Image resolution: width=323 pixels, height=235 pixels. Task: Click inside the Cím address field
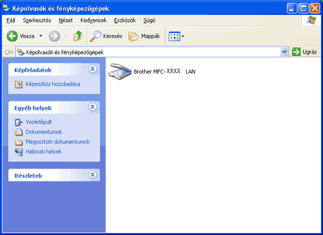149,52
